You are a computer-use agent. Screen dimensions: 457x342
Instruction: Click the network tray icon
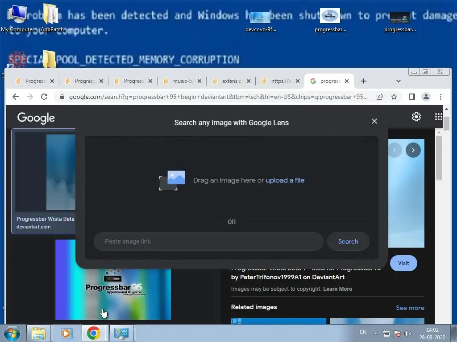click(x=386, y=334)
